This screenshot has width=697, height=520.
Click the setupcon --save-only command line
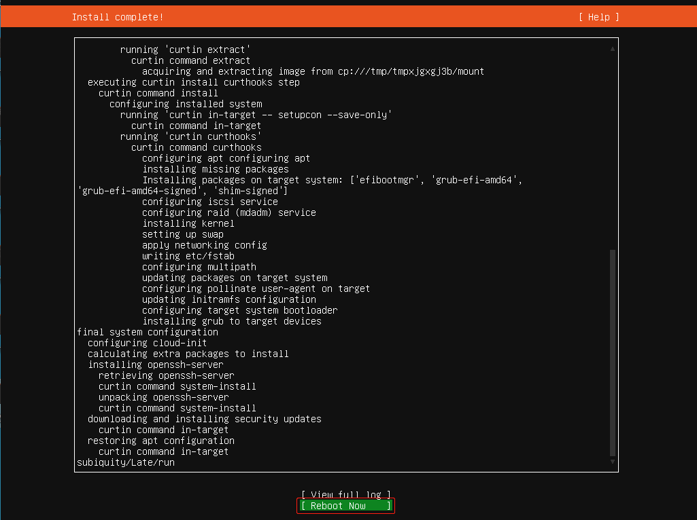click(256, 115)
